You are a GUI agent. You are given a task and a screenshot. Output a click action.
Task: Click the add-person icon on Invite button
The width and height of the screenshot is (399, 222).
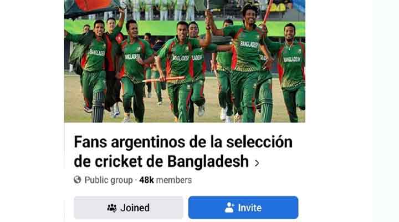coord(229,208)
